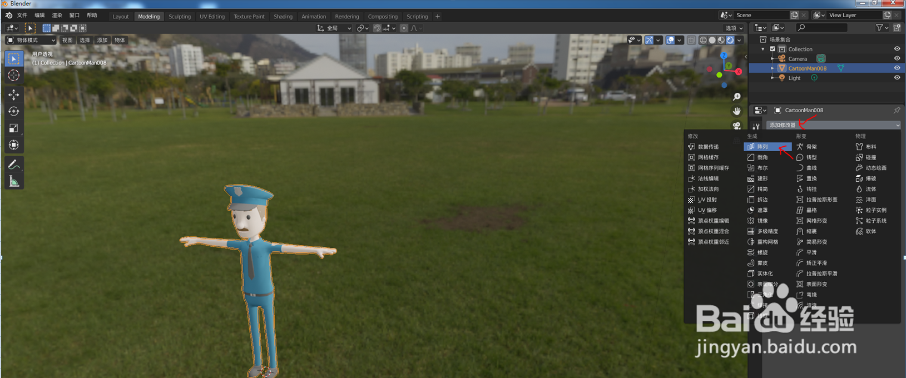This screenshot has height=378, width=906.
Task: Open the 全局 orientation dropdown
Action: tap(334, 28)
